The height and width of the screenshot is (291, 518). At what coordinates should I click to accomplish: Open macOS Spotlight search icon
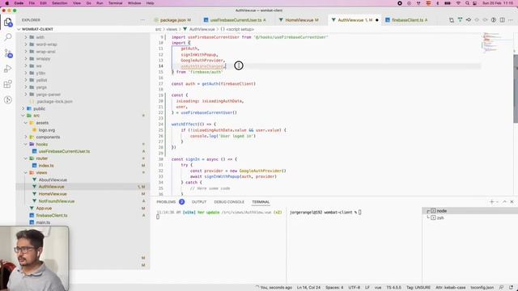[x=467, y=3]
